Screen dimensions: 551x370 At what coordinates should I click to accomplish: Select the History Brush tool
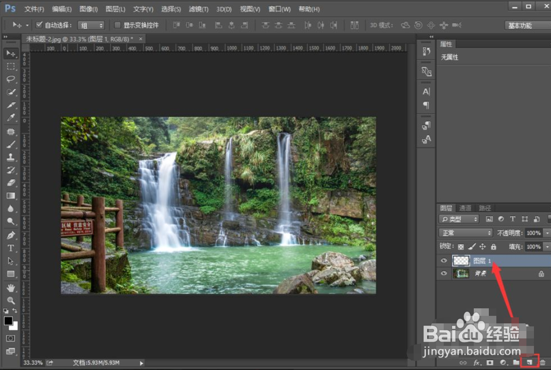(11, 170)
